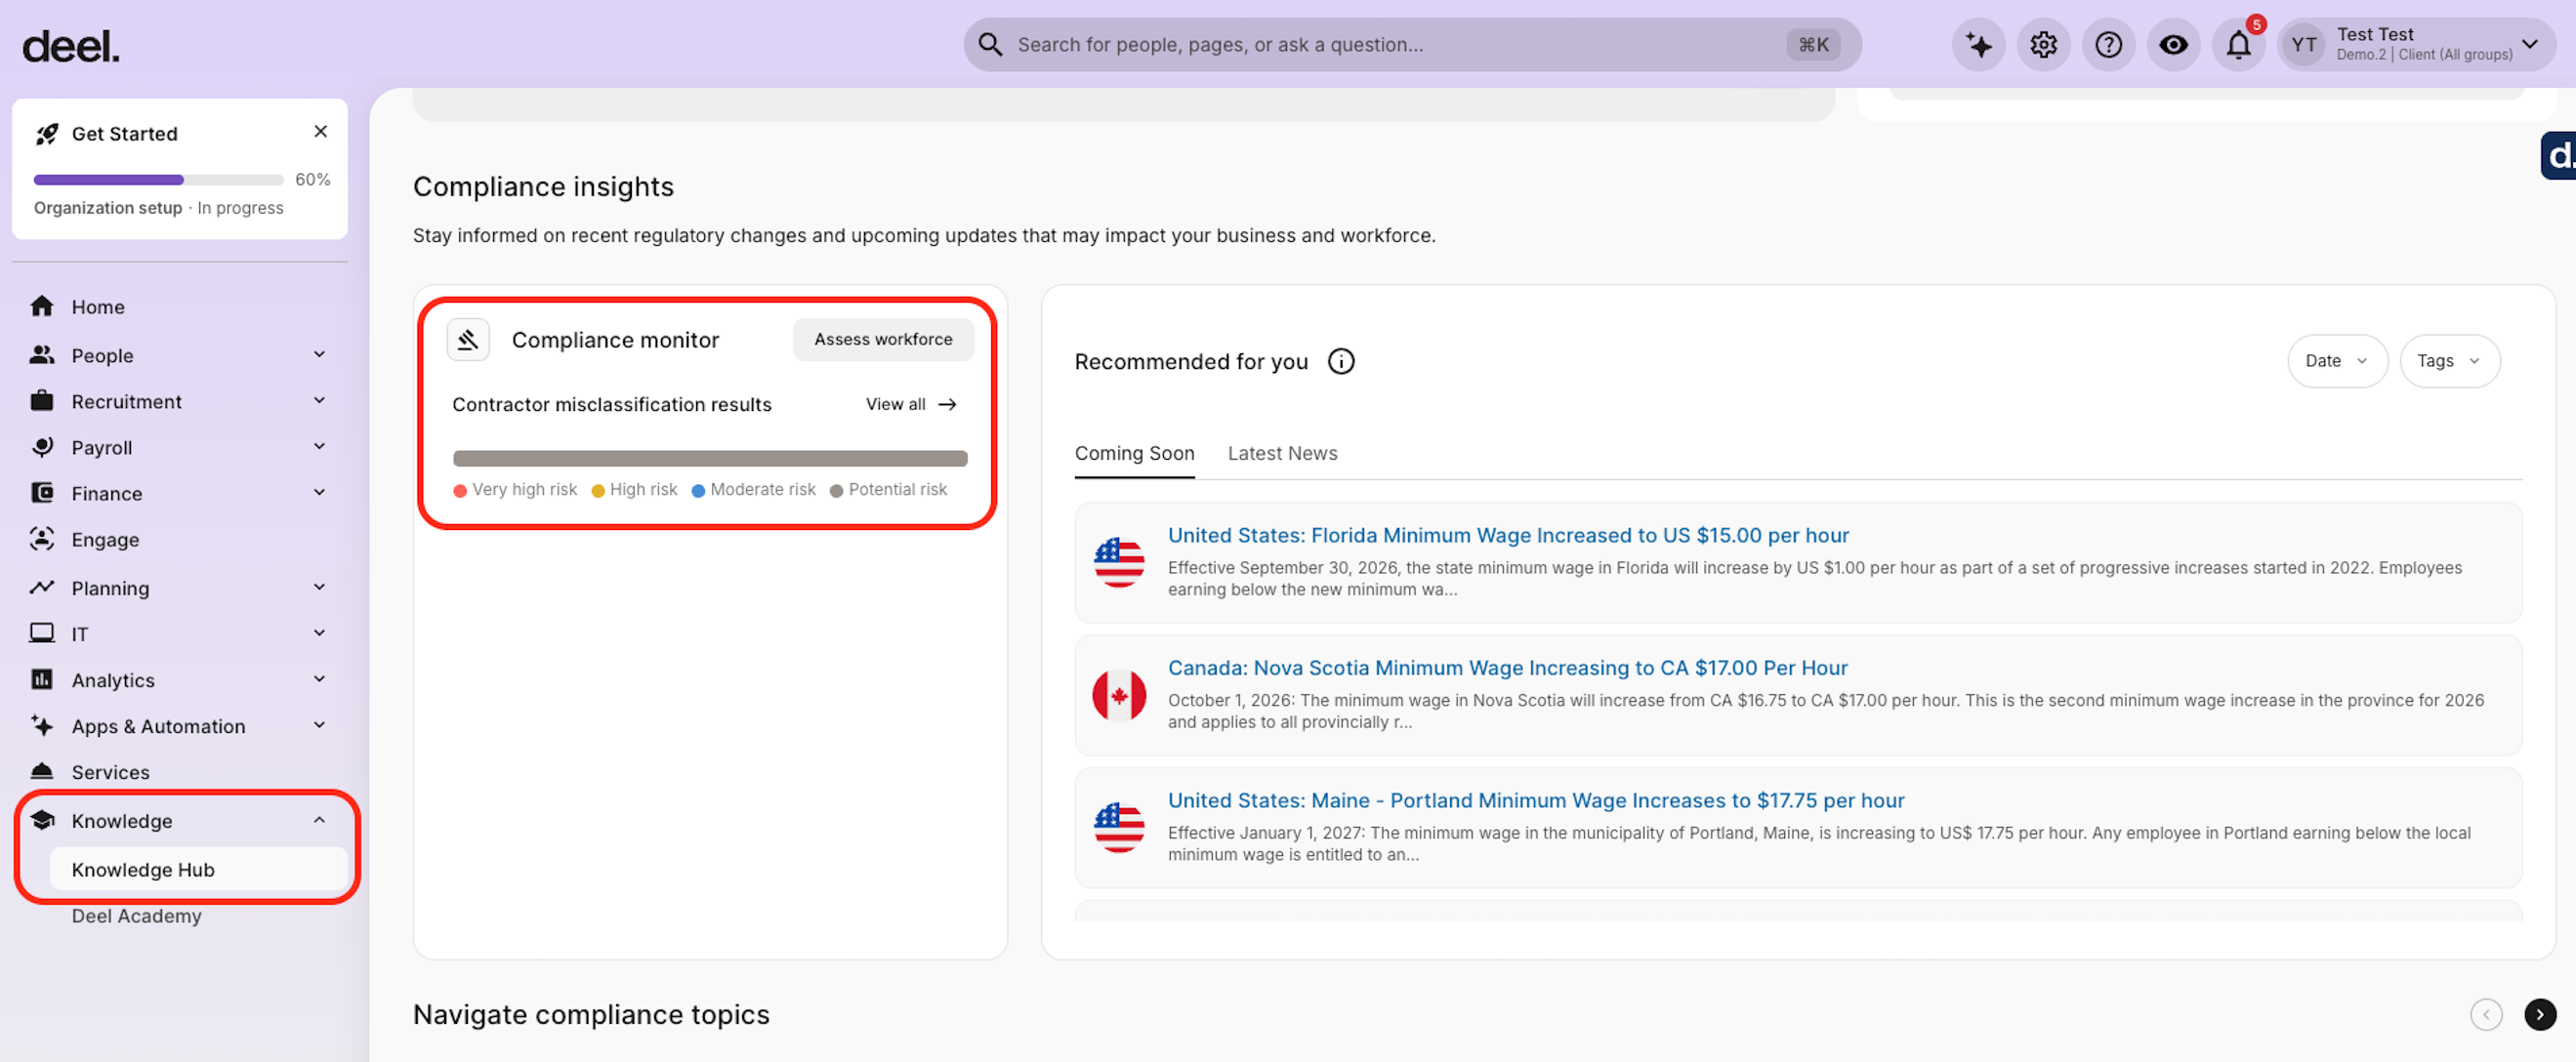Click the Very high risk red dot
Image resolution: width=2576 pixels, height=1062 pixels.
pyautogui.click(x=460, y=490)
